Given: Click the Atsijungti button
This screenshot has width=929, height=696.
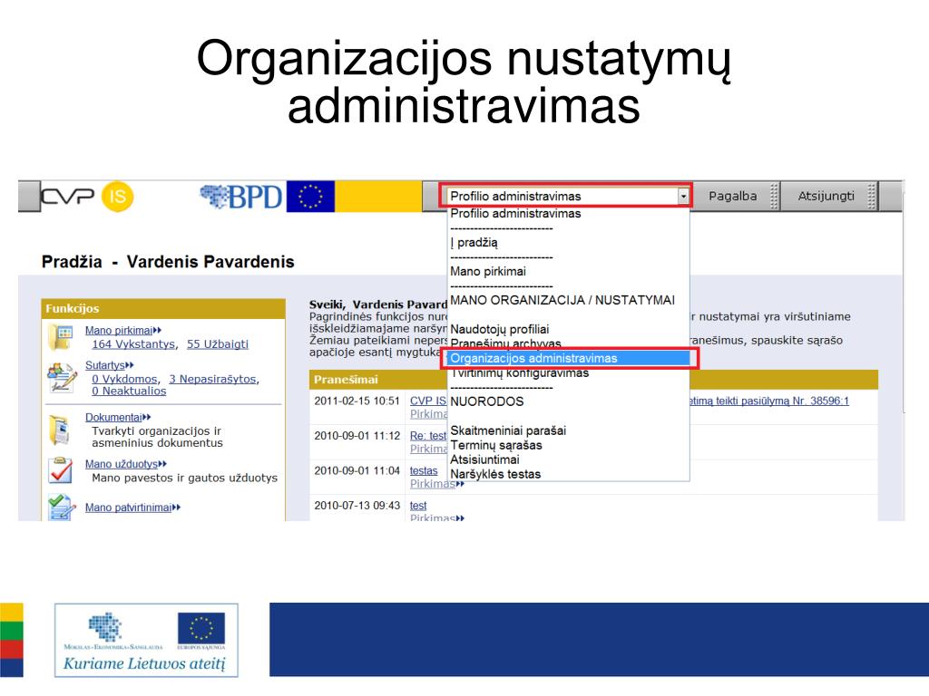Looking at the screenshot, I should pyautogui.click(x=826, y=196).
